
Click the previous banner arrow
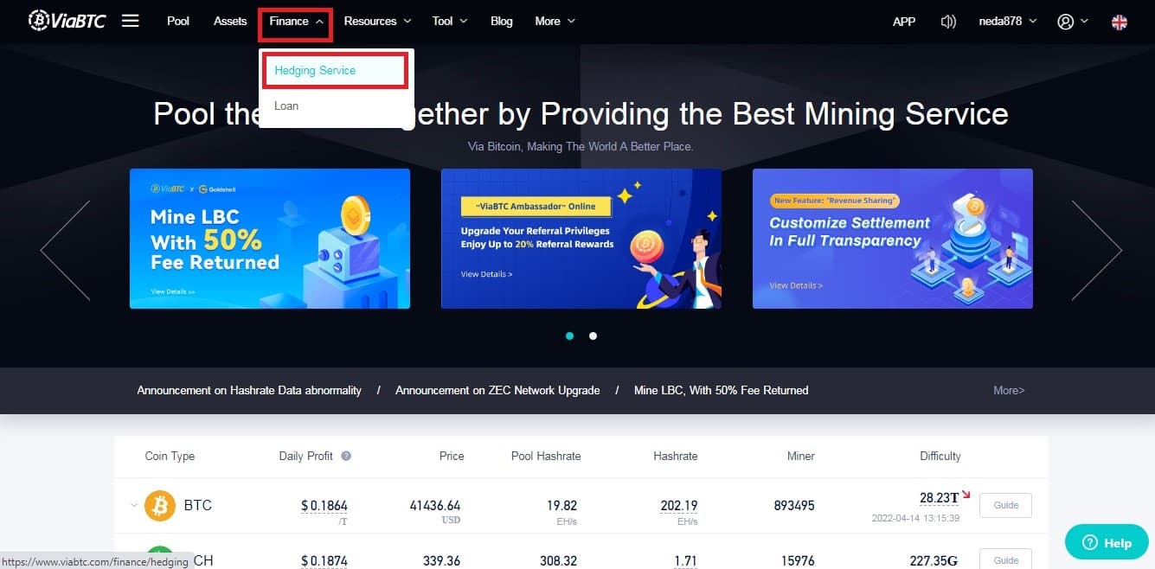tap(65, 251)
